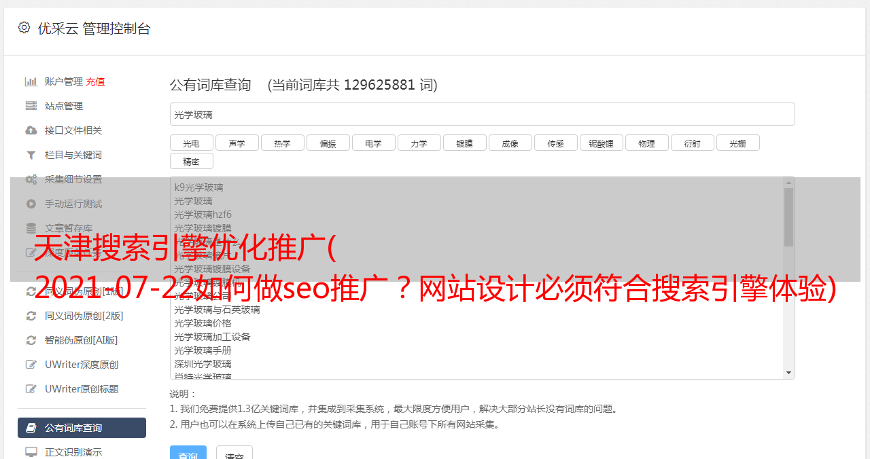Click the keyword search field containing 光学玻璃
The image size is (870, 459).
[482, 114]
